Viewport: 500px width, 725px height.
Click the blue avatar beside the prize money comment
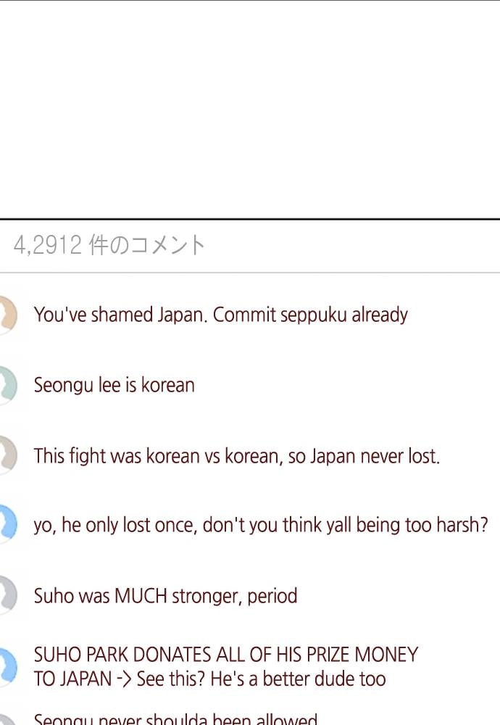click(8, 666)
